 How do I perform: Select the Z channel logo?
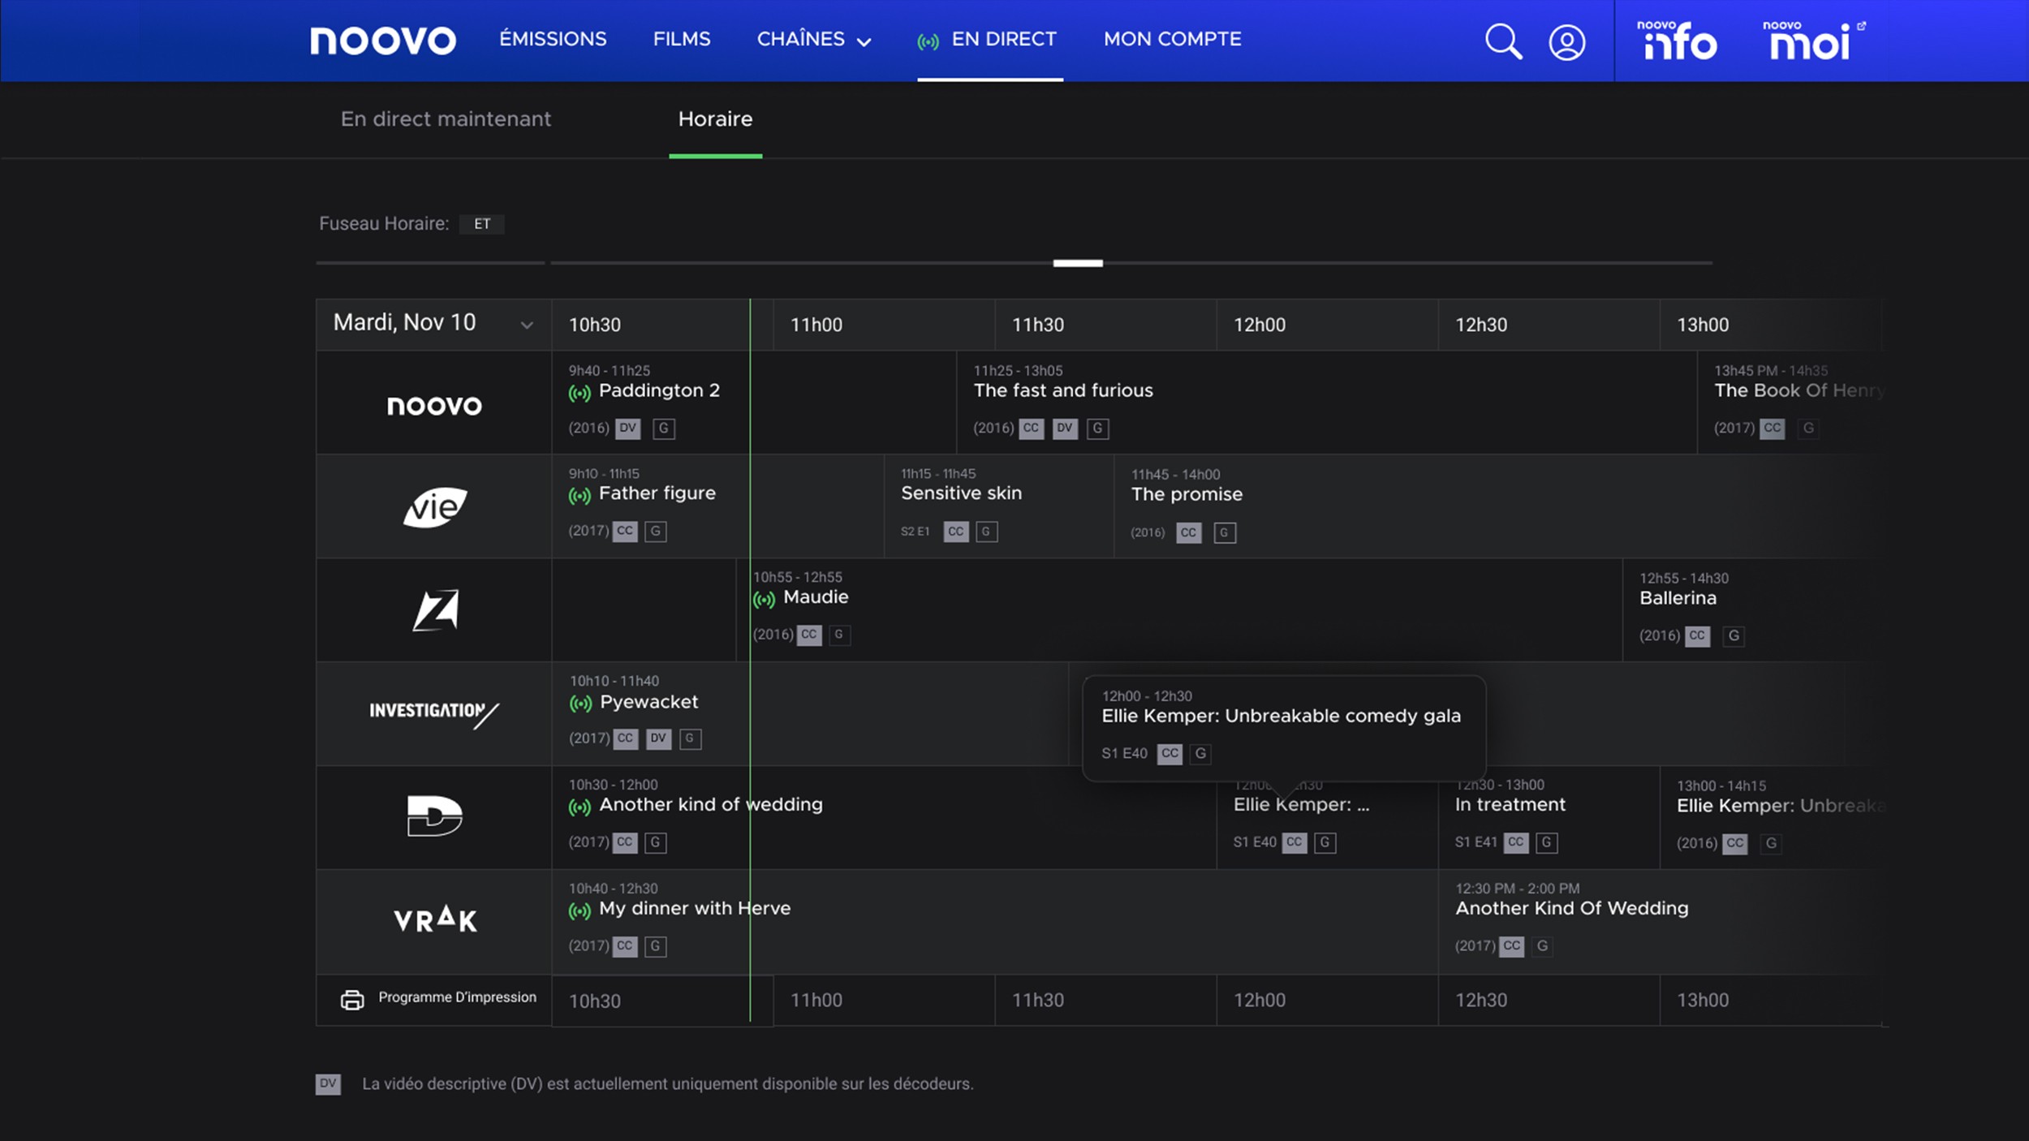[435, 610]
